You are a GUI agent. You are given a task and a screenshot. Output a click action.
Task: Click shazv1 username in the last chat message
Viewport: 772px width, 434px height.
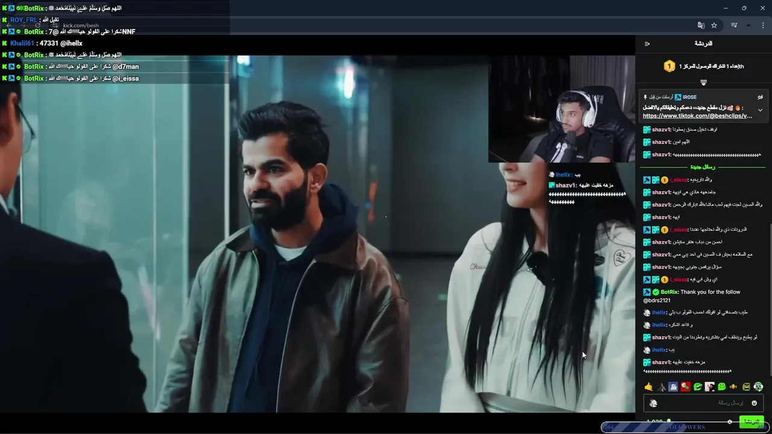click(x=661, y=362)
